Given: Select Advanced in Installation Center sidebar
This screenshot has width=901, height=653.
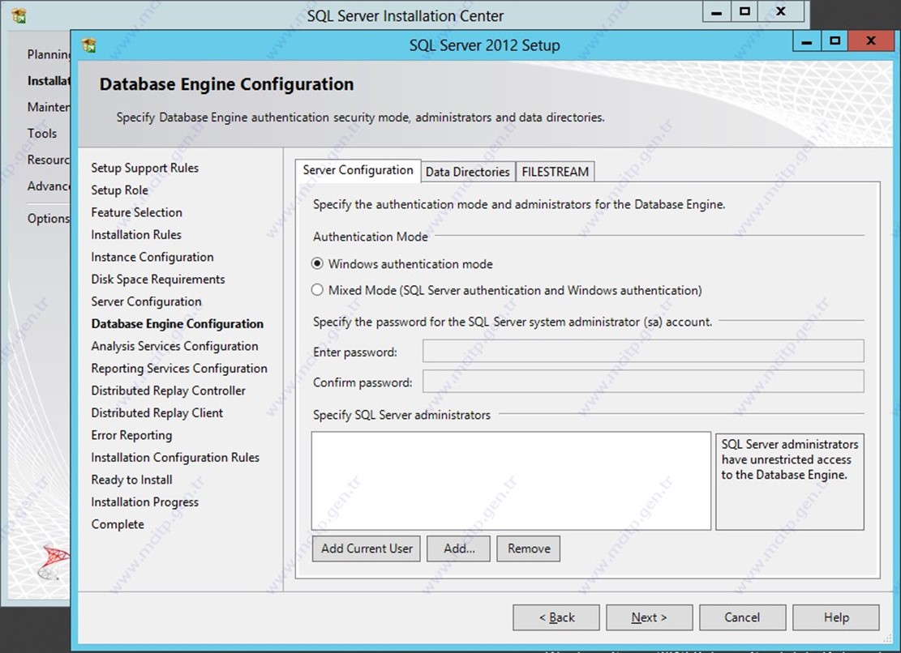Looking at the screenshot, I should pos(49,186).
